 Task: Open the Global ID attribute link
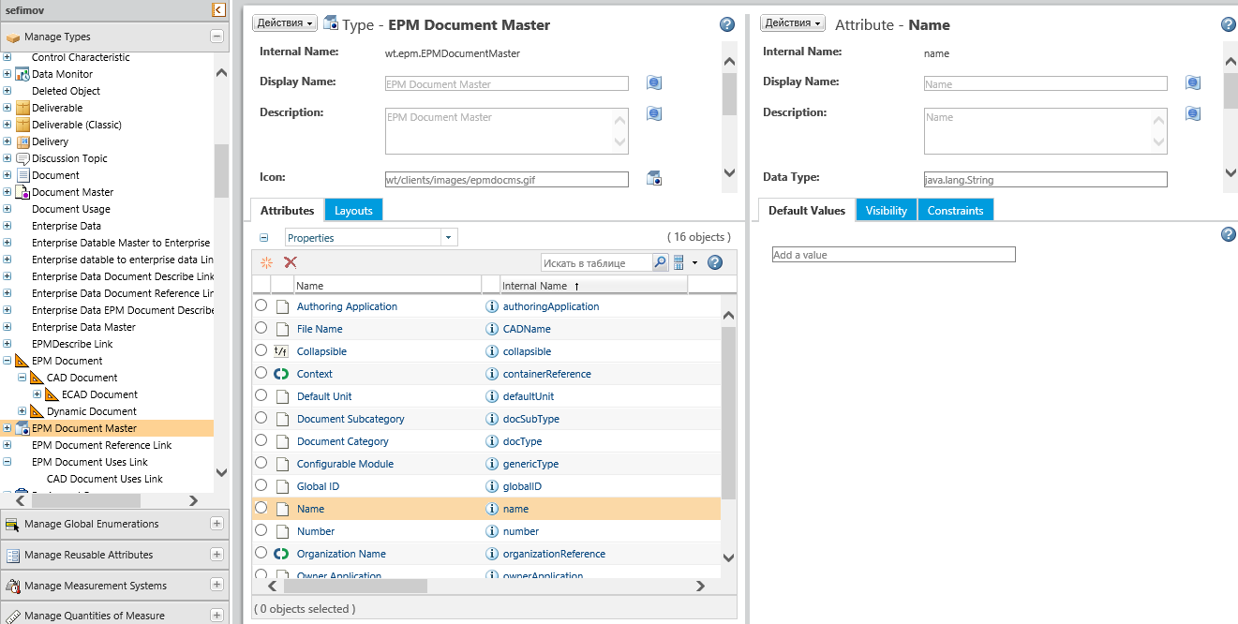318,486
